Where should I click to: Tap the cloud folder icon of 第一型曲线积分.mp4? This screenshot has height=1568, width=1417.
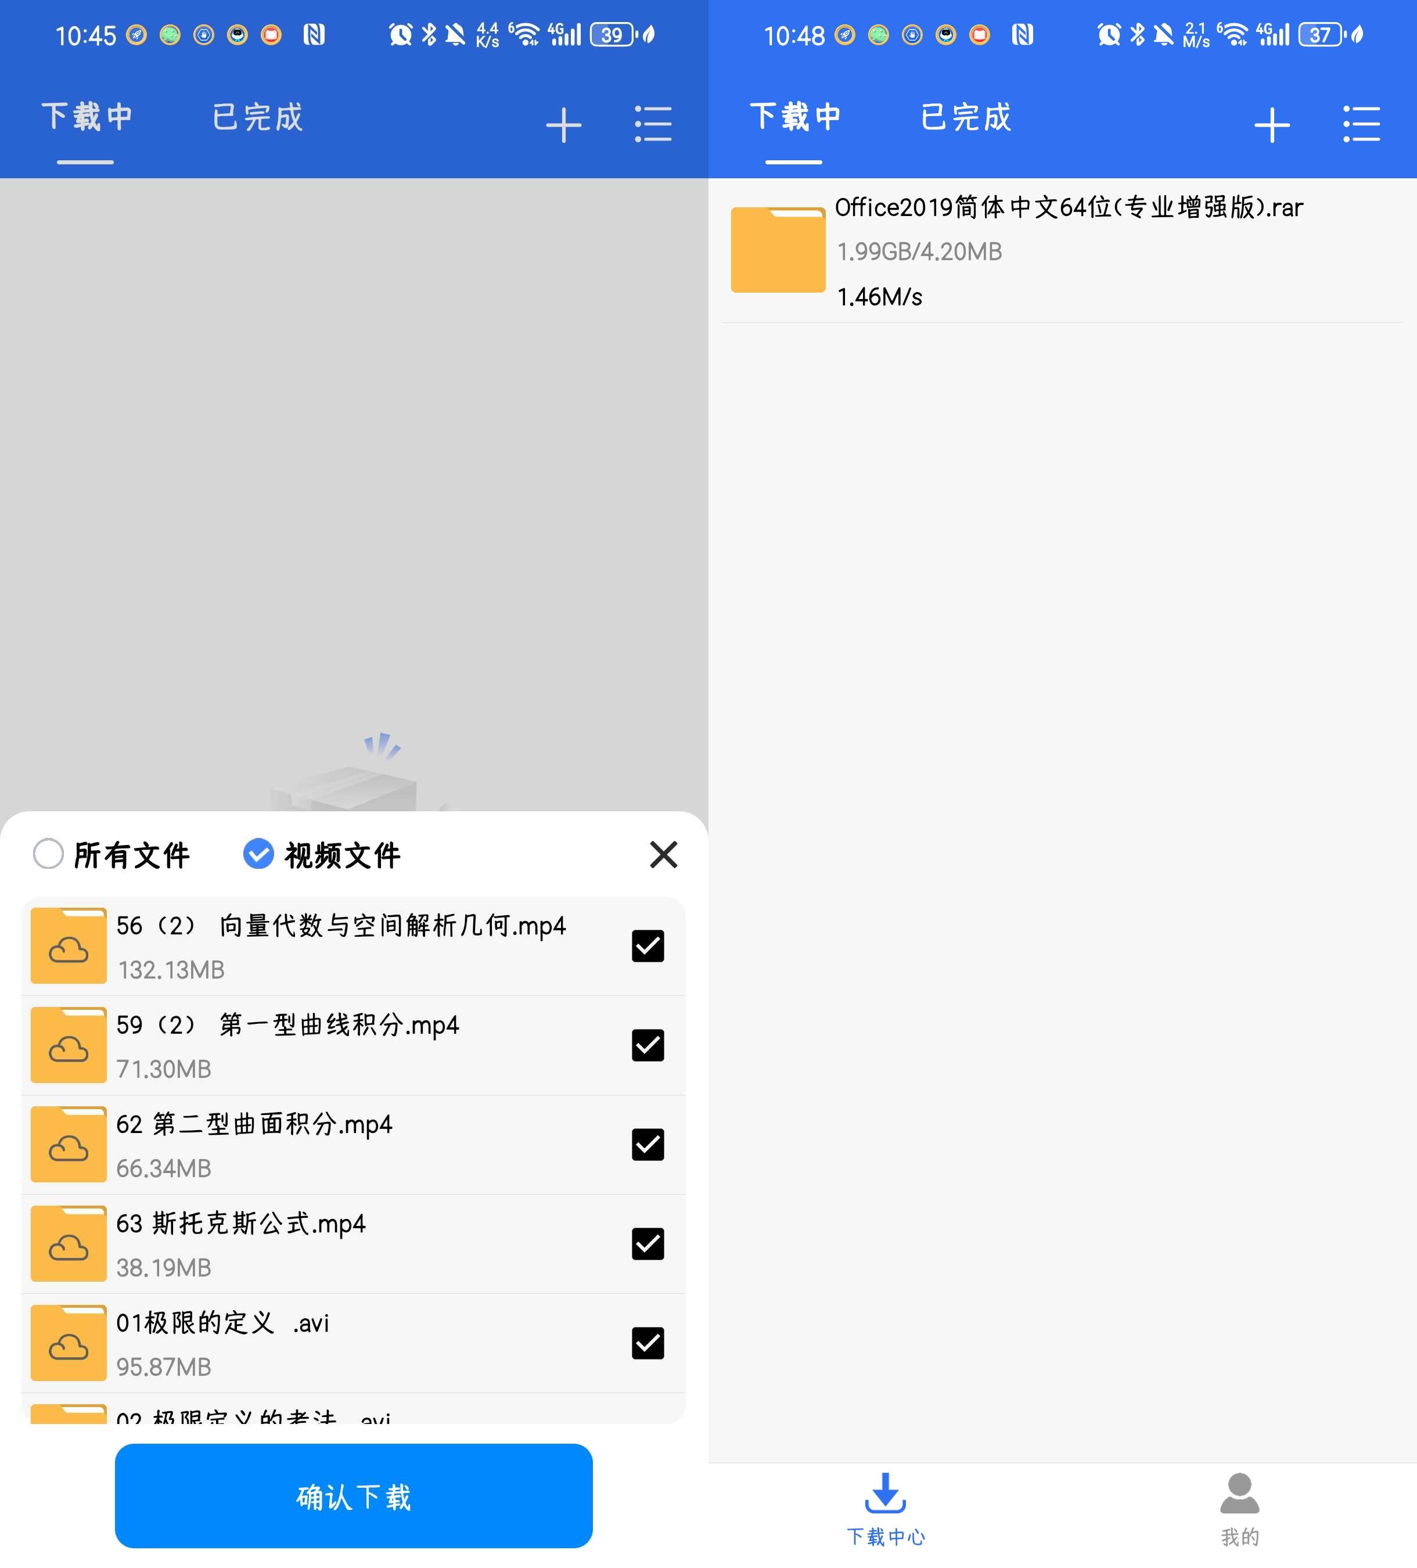[x=68, y=1045]
